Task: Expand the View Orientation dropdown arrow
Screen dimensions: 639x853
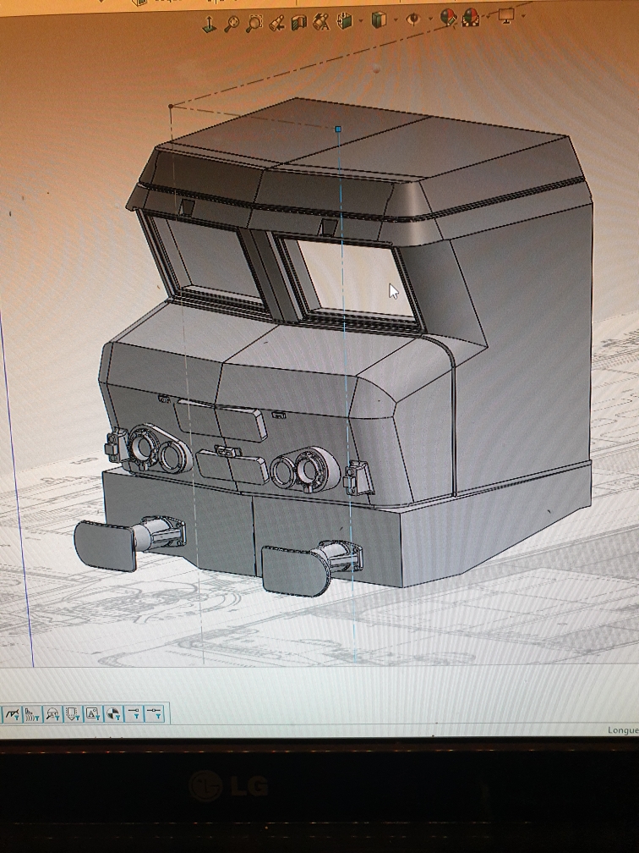Action: pyautogui.click(x=361, y=21)
